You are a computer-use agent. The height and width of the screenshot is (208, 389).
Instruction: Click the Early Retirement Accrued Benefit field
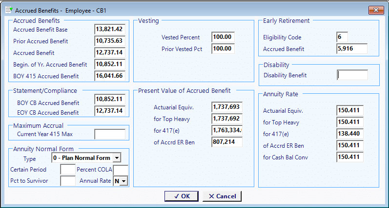click(x=352, y=49)
